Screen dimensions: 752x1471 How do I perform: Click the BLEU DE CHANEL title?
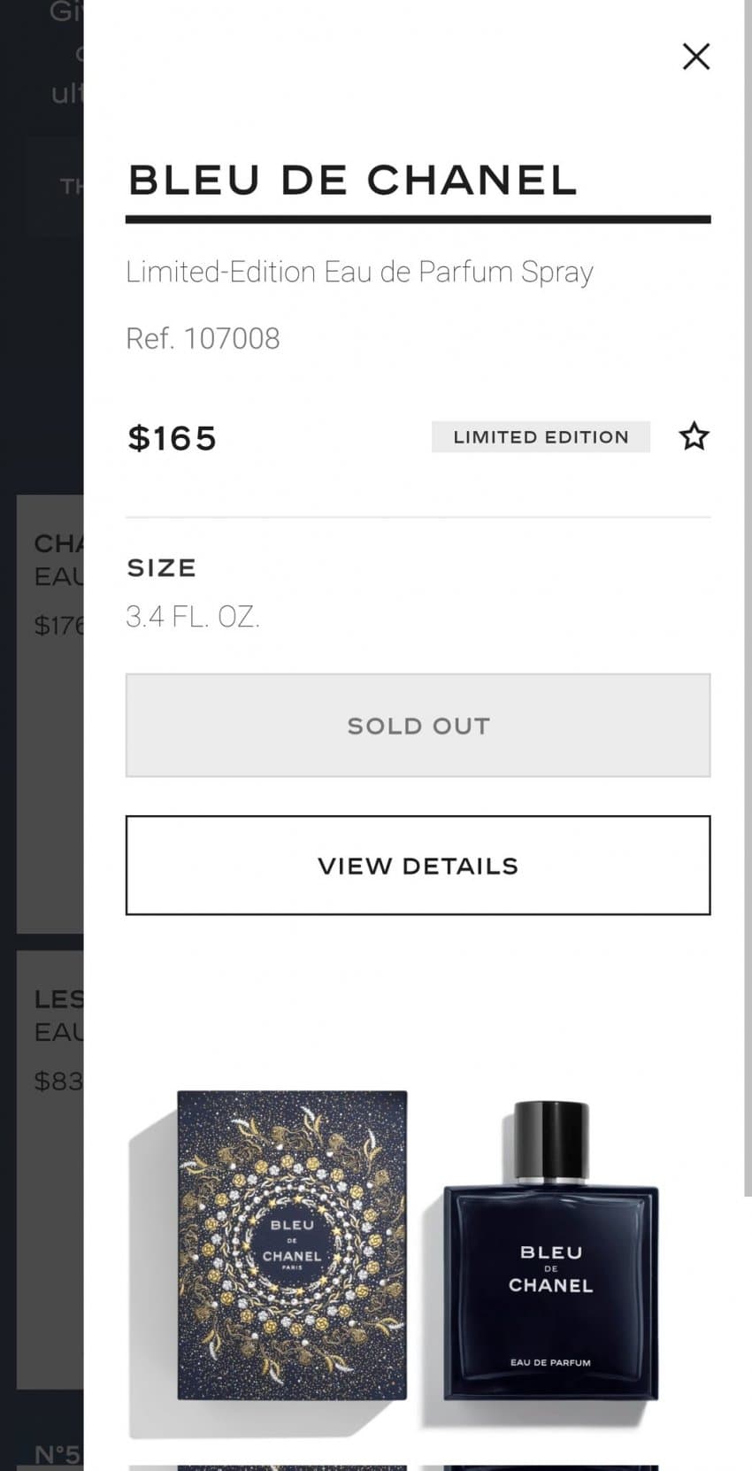(352, 181)
